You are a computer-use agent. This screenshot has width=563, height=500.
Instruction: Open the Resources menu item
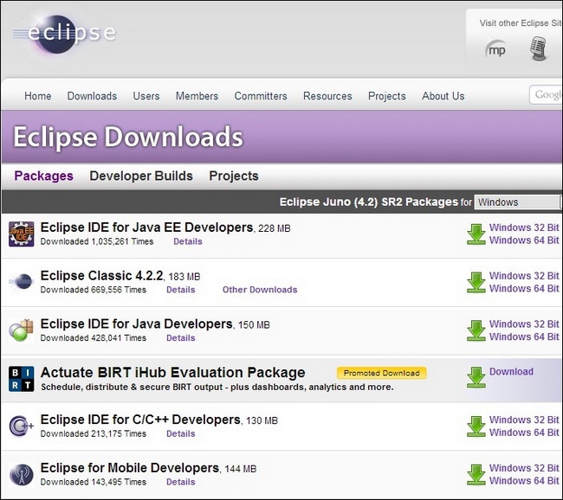click(x=327, y=96)
